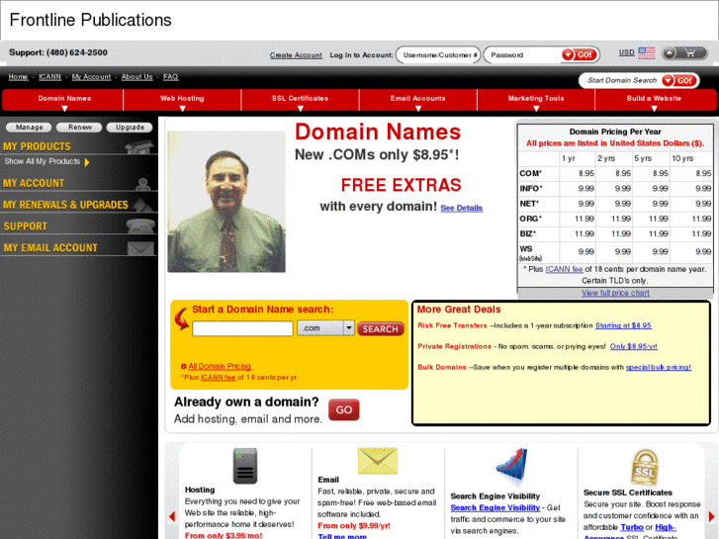Image resolution: width=719 pixels, height=539 pixels.
Task: Click the Turbo SSL link
Action: point(632,527)
